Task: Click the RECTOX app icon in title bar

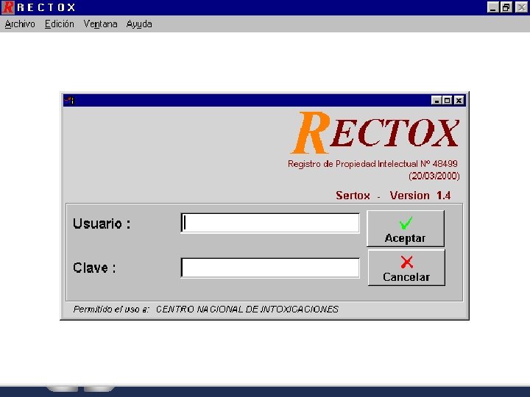Action: pyautogui.click(x=8, y=7)
